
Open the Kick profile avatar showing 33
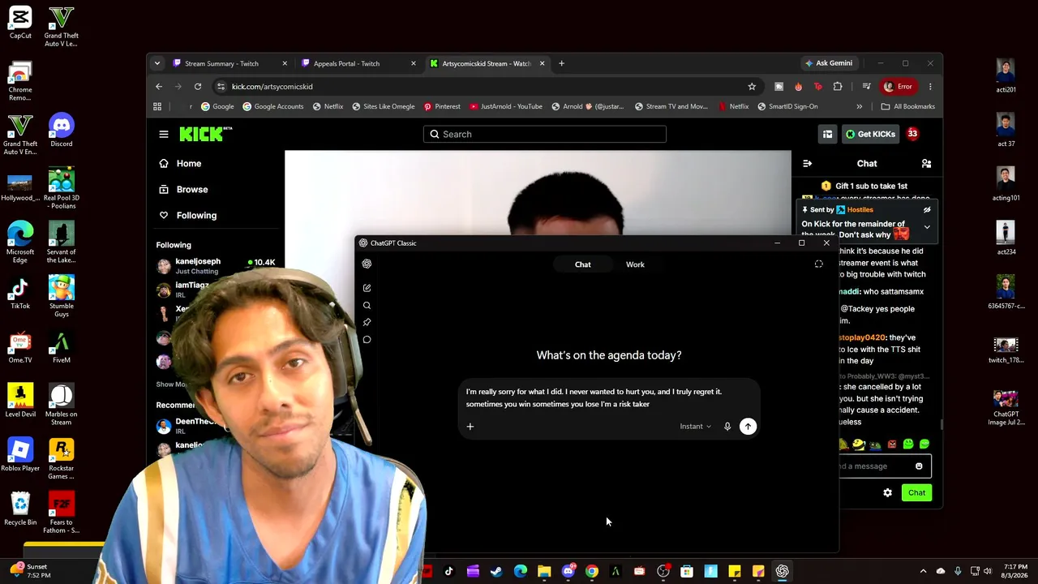[912, 135]
